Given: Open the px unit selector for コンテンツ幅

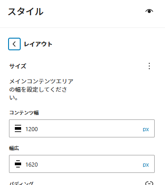Looking at the screenshot, I should [x=146, y=129].
